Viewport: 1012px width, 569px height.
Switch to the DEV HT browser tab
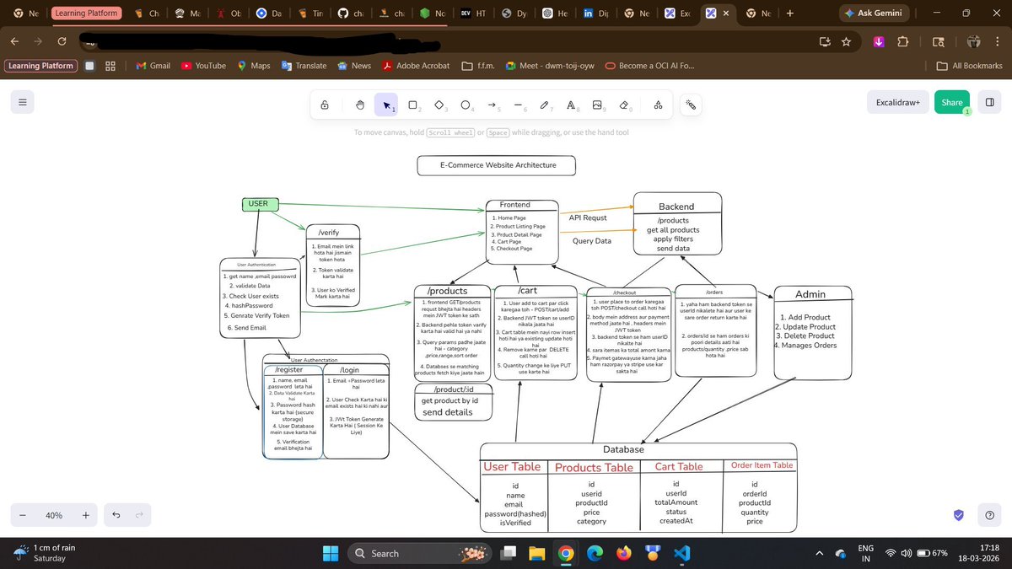pos(474,13)
